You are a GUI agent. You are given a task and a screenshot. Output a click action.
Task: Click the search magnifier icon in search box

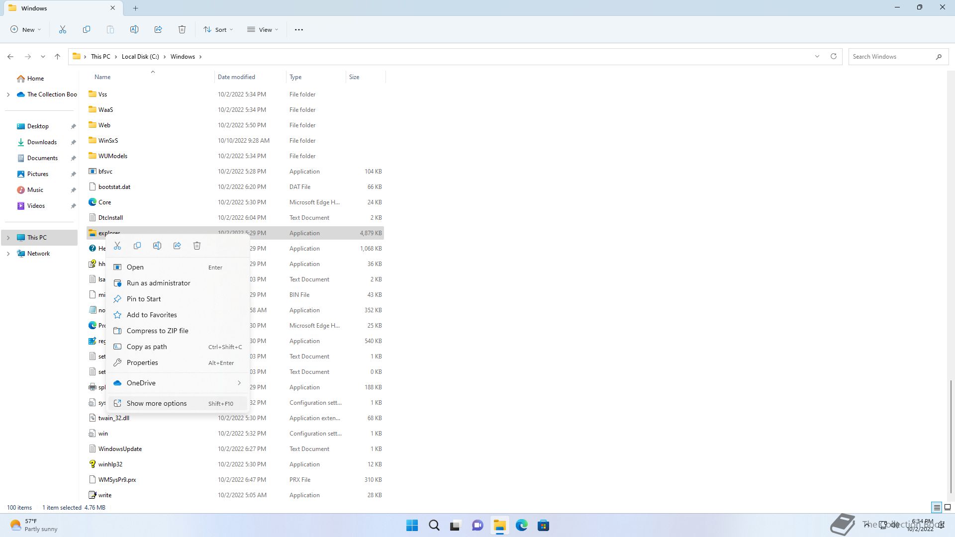(x=939, y=57)
